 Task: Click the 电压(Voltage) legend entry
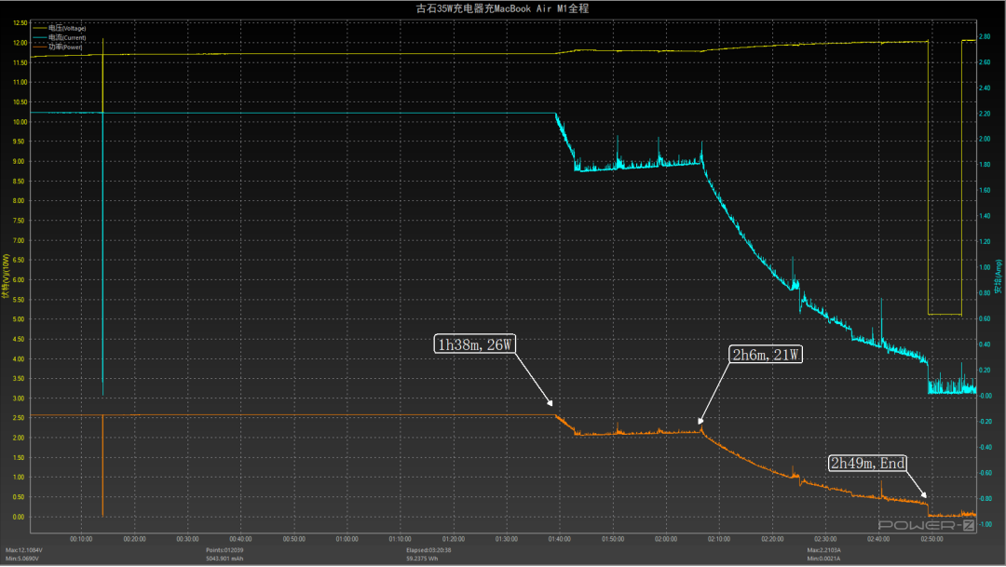tap(60, 28)
